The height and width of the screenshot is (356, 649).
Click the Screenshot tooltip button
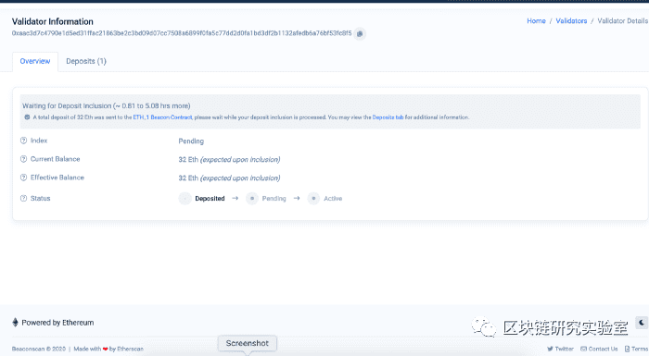248,343
